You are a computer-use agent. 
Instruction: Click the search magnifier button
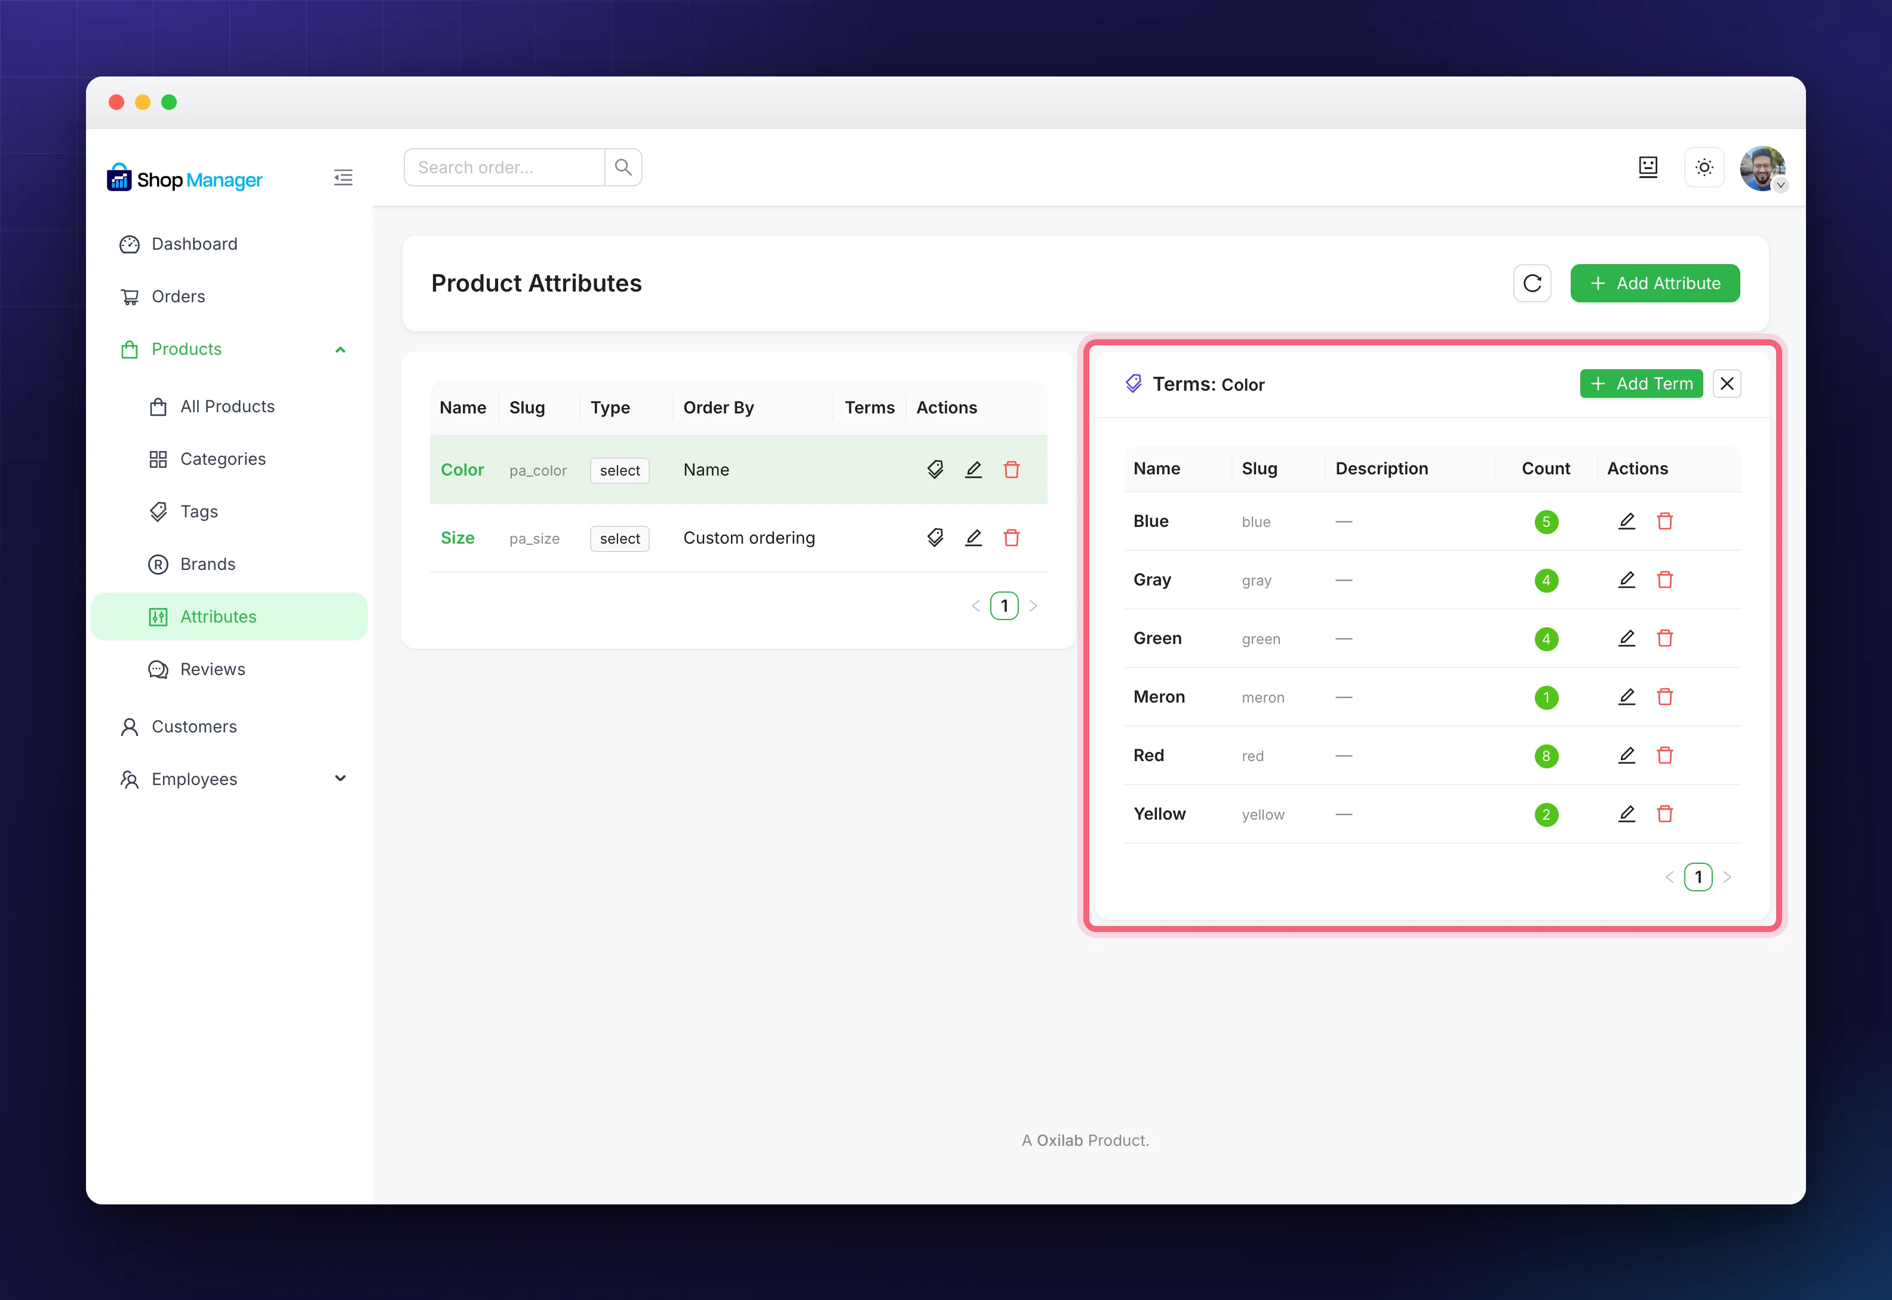[x=623, y=167]
